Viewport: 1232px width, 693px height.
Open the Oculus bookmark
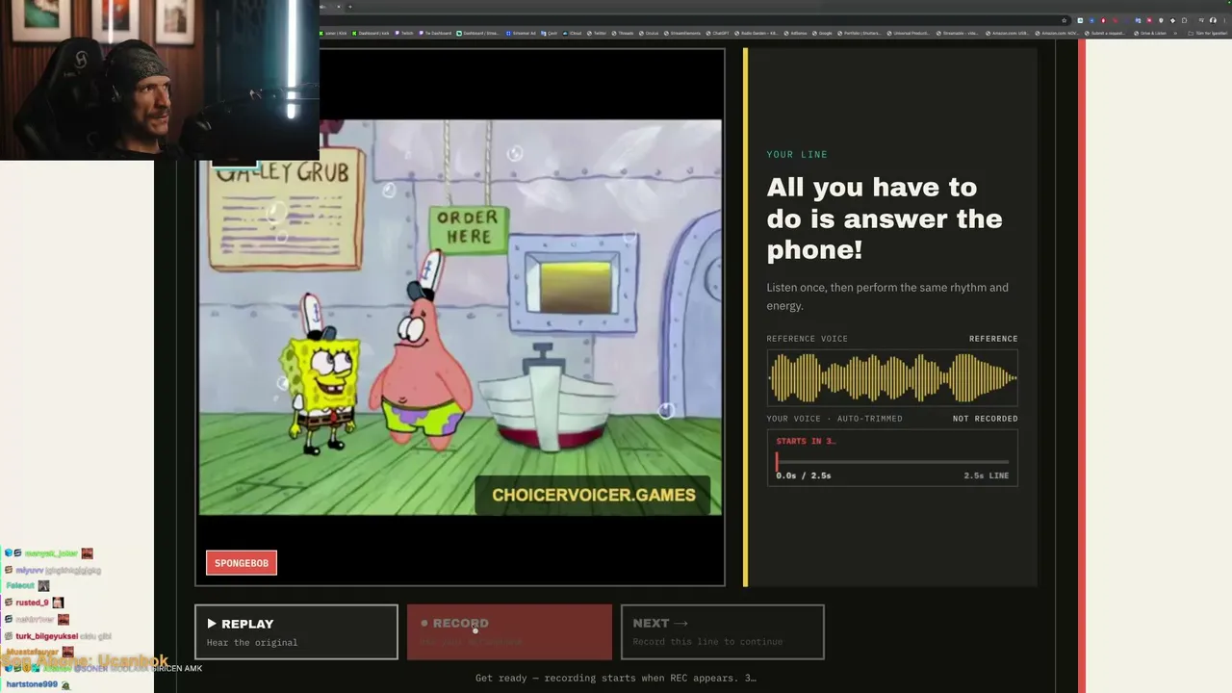pyautogui.click(x=650, y=34)
